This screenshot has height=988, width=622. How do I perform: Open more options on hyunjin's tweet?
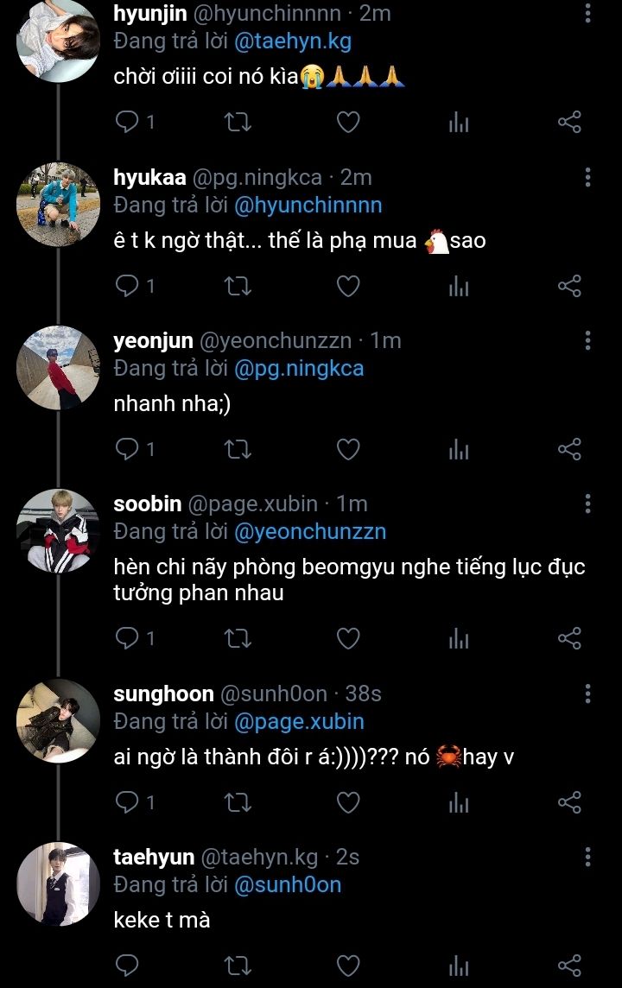pyautogui.click(x=587, y=14)
